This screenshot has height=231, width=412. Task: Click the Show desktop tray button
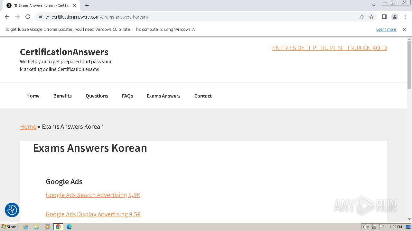[x=408, y=227]
